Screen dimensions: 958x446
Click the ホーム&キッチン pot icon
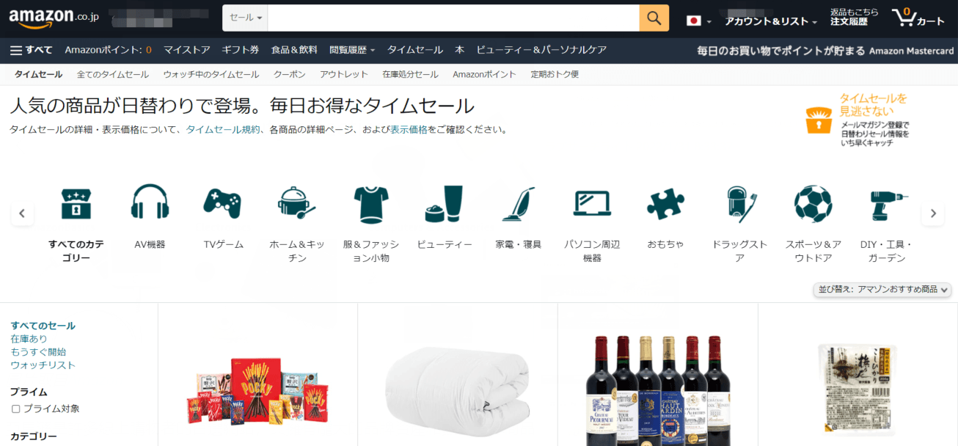click(x=296, y=204)
